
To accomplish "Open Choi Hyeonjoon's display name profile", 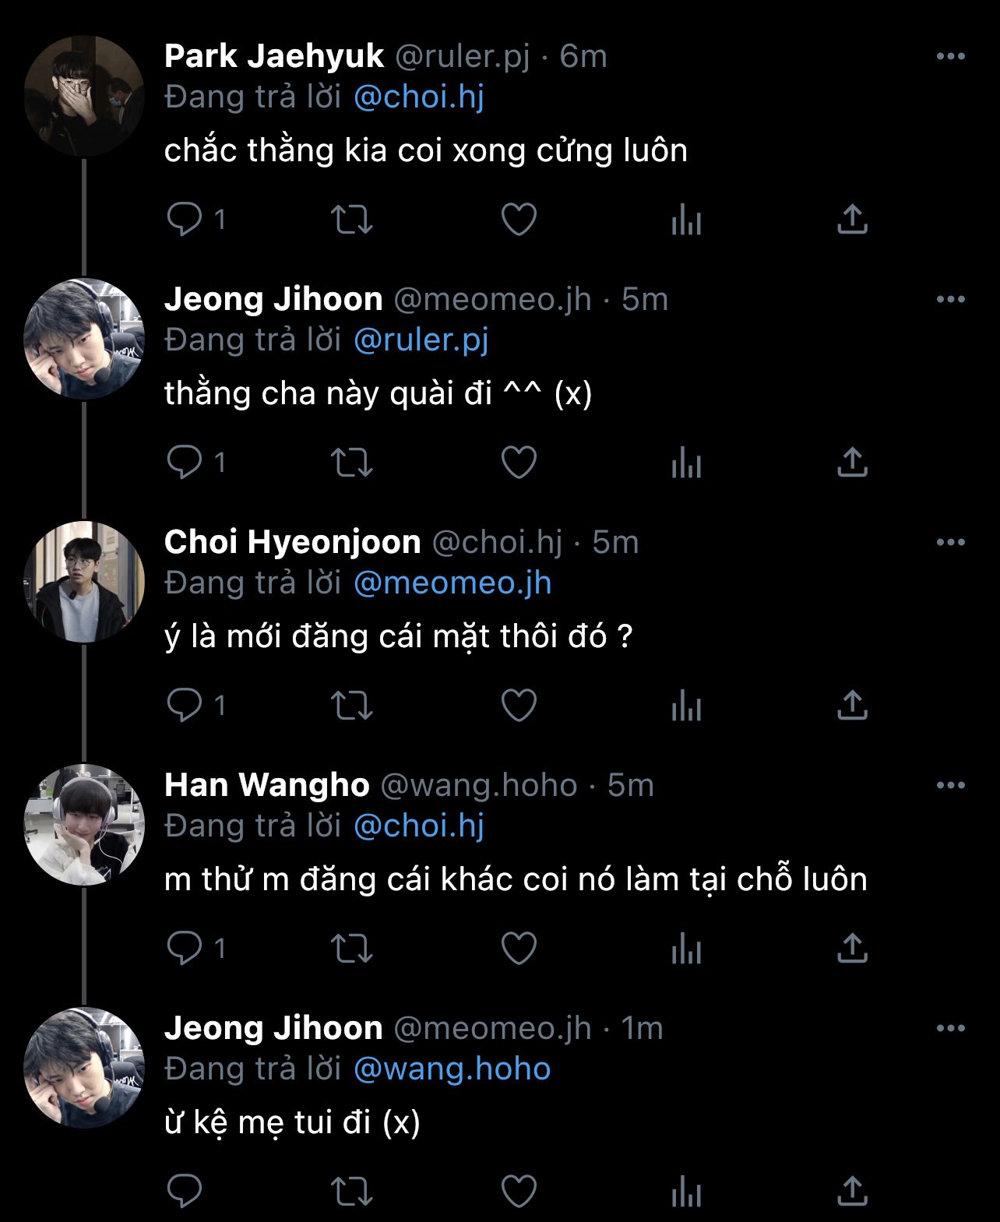I will tap(292, 542).
